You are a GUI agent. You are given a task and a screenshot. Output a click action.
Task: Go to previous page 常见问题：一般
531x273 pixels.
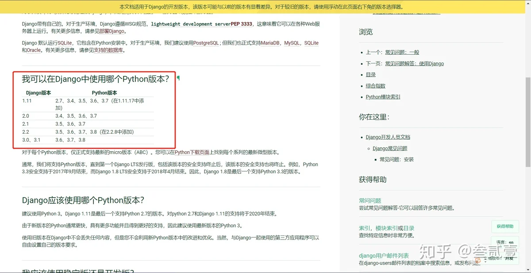click(x=402, y=52)
